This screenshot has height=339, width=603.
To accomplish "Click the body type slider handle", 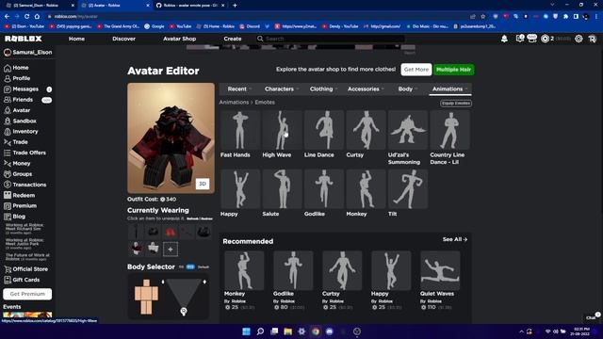I will pos(184,311).
